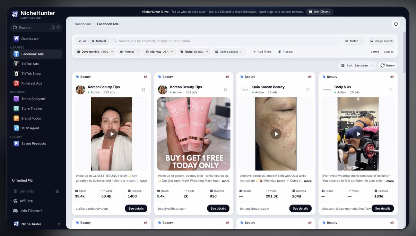Click the Beauty tag icon on the Quia card
Screen dimensions: 416x236
242,77
